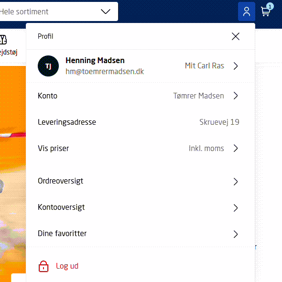Close the Profil panel
Image resolution: width=282 pixels, height=282 pixels.
pyautogui.click(x=236, y=36)
